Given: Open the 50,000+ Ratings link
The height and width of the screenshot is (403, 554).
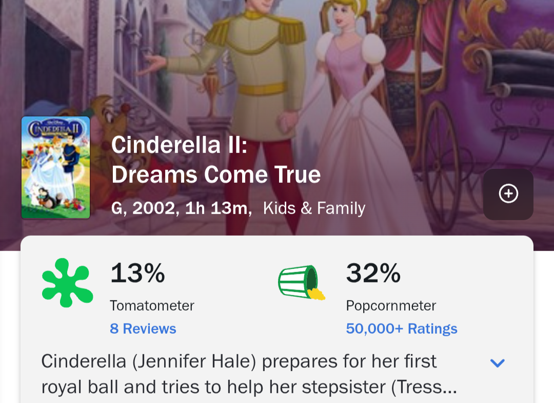Looking at the screenshot, I should (402, 329).
